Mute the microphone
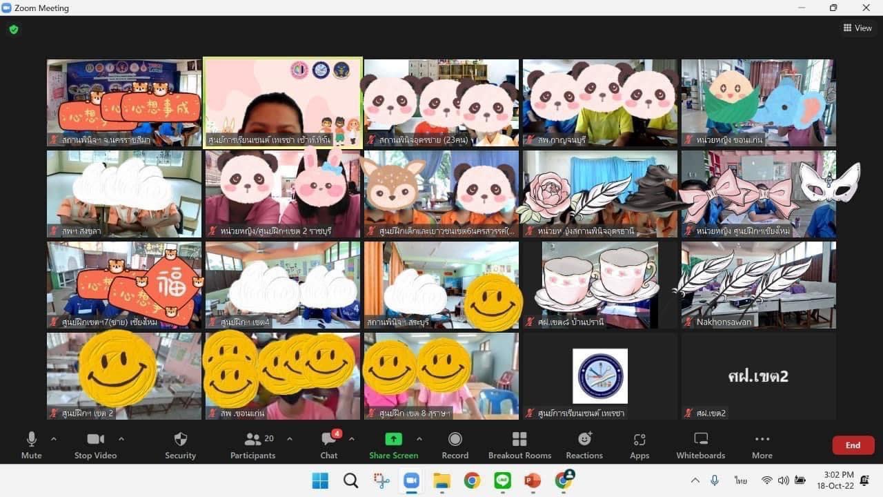883x497 pixels. 31,445
